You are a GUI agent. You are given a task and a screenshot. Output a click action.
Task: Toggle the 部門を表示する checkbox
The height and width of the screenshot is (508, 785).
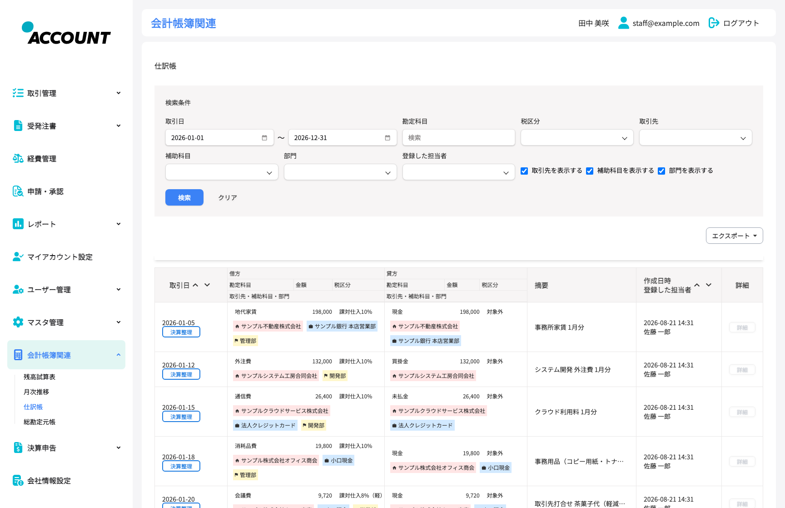click(661, 171)
